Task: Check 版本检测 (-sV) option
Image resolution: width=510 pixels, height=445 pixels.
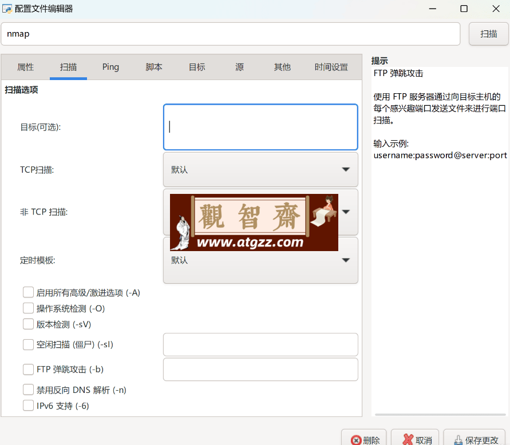Action: [28, 324]
